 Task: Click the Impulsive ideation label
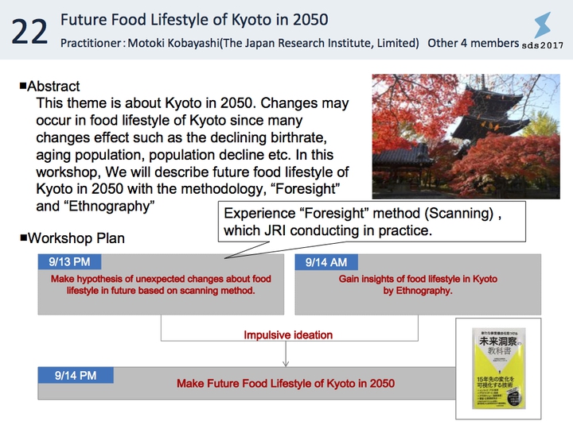(x=288, y=335)
